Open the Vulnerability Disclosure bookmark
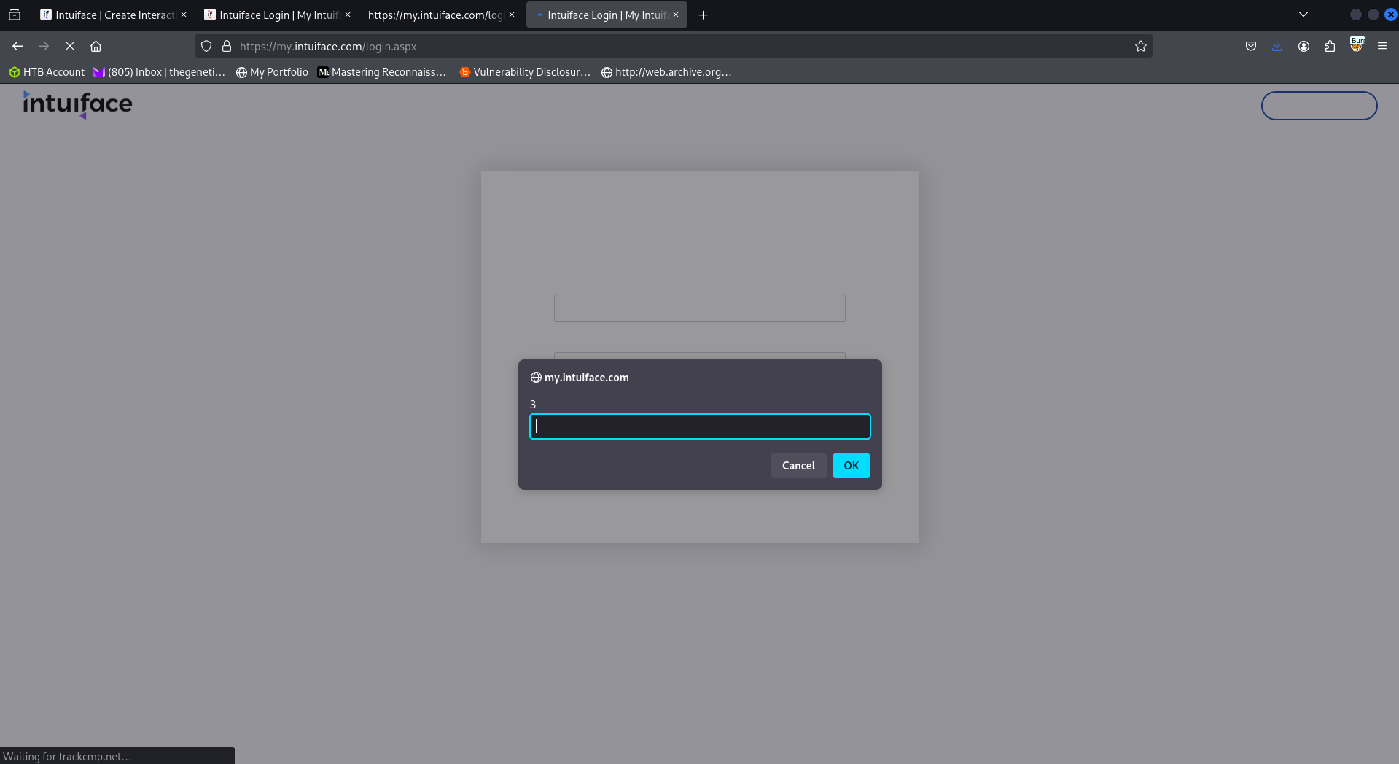Viewport: 1399px width, 764px height. pos(525,72)
